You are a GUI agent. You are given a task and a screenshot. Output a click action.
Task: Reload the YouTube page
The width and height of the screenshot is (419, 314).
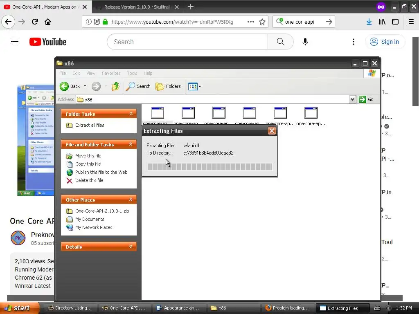35,22
